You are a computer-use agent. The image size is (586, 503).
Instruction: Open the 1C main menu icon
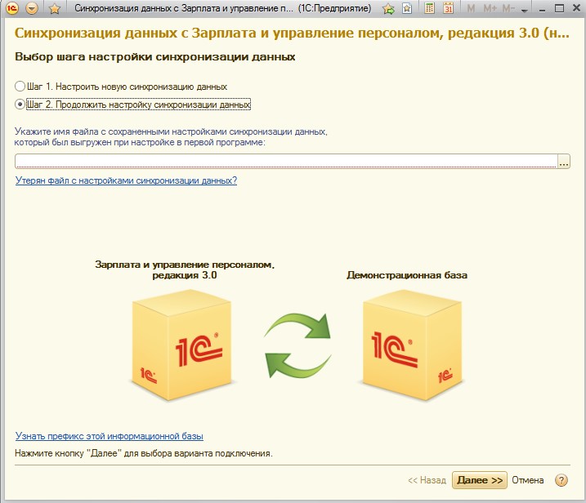12,8
